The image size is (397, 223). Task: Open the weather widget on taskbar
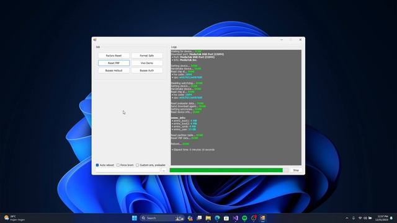(15, 218)
